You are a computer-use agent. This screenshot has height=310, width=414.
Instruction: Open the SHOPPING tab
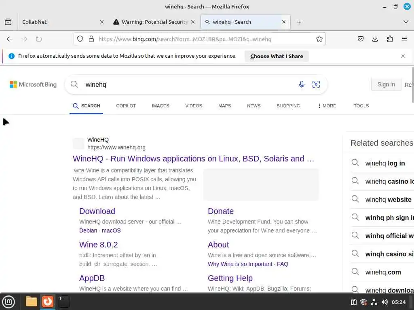click(x=288, y=106)
